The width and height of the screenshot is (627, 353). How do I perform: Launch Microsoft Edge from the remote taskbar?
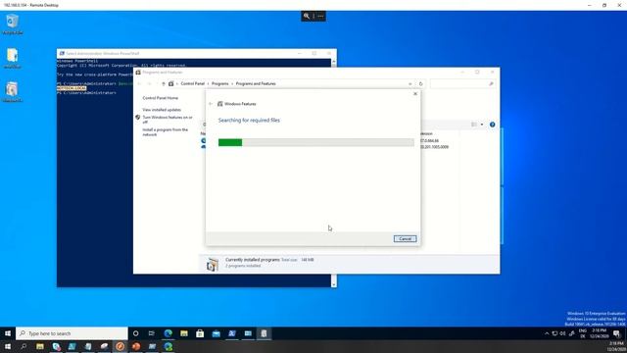pyautogui.click(x=168, y=333)
